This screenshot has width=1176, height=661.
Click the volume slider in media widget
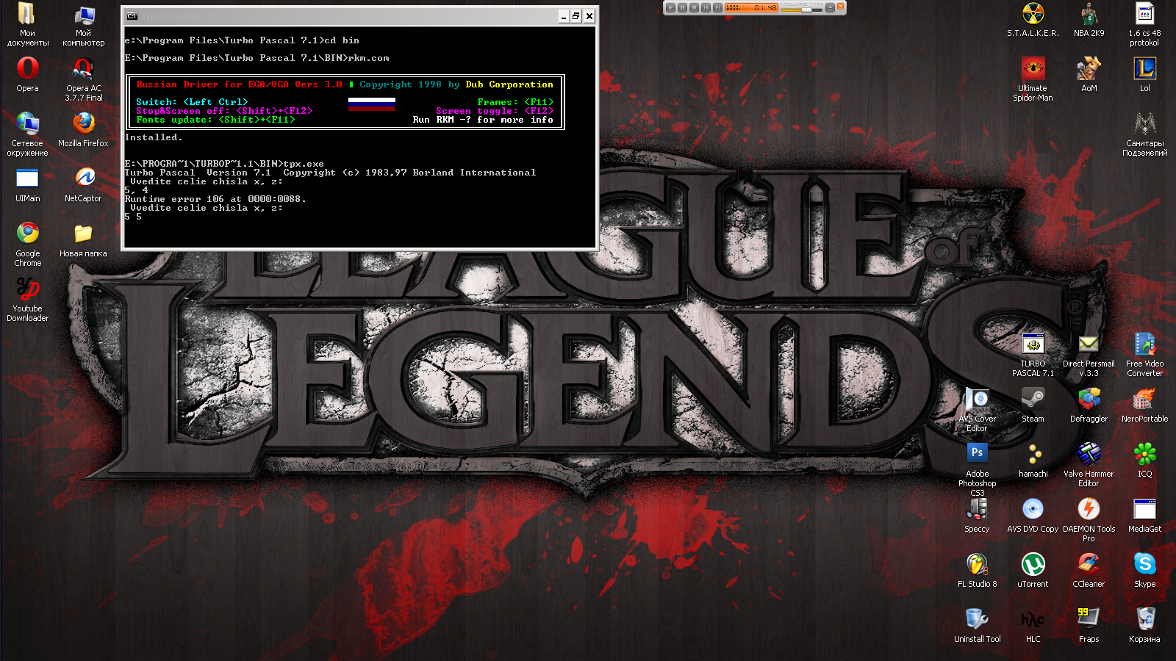[x=802, y=10]
